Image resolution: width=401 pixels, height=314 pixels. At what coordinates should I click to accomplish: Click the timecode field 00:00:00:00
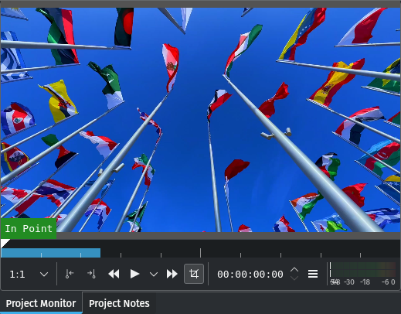[250, 275]
